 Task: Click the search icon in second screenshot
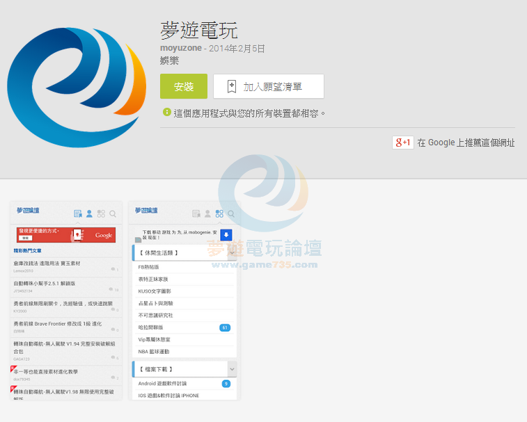[x=231, y=214]
